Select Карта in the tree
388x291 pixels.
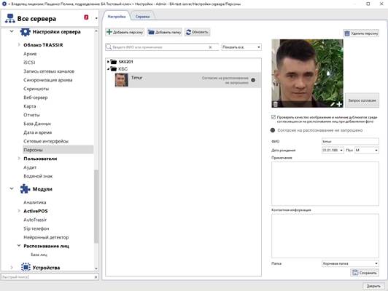tap(30, 106)
